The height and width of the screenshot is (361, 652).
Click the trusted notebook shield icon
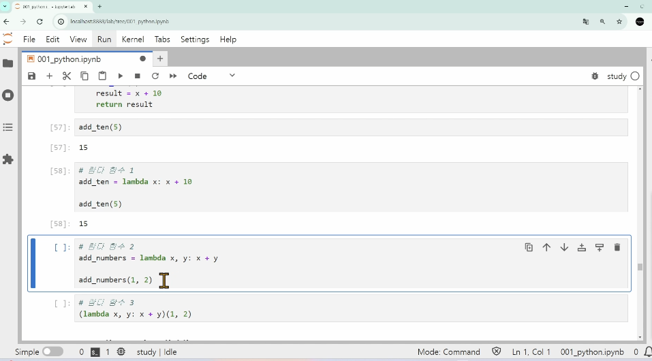click(x=496, y=352)
